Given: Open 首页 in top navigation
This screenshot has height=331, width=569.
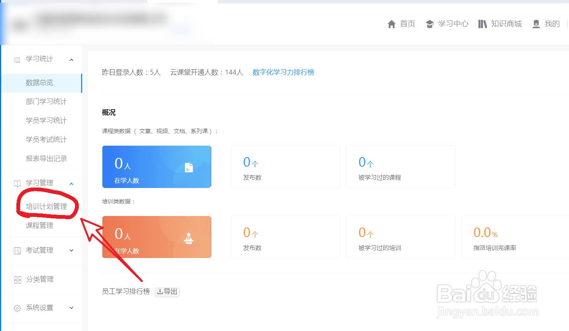Looking at the screenshot, I should pos(408,24).
